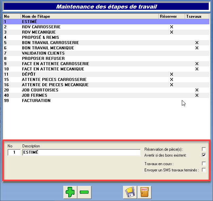
Task: Select the FACT EN ATTENTE CARROSSERIE row
Action: coord(106,64)
